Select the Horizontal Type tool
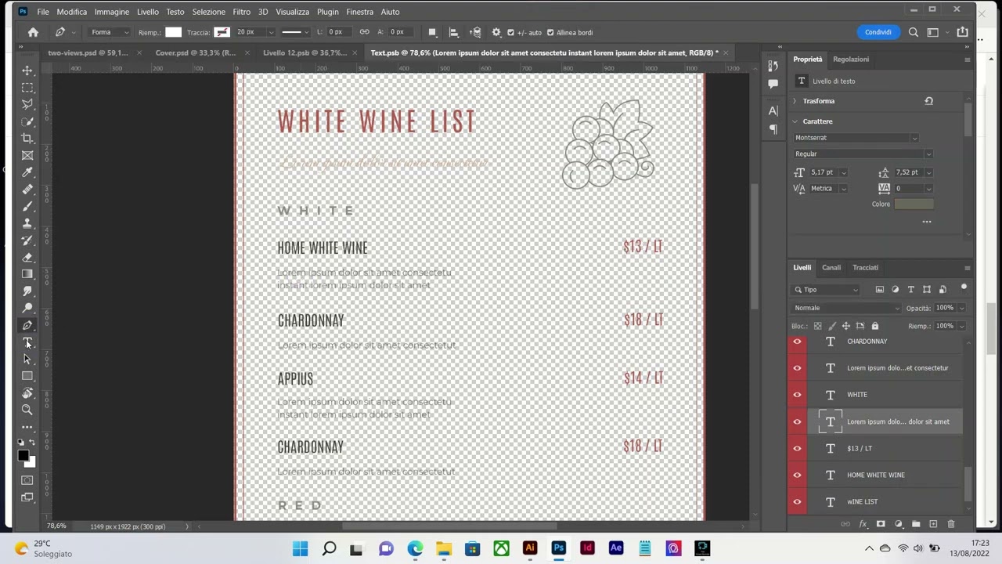The width and height of the screenshot is (1002, 564). coord(27,342)
